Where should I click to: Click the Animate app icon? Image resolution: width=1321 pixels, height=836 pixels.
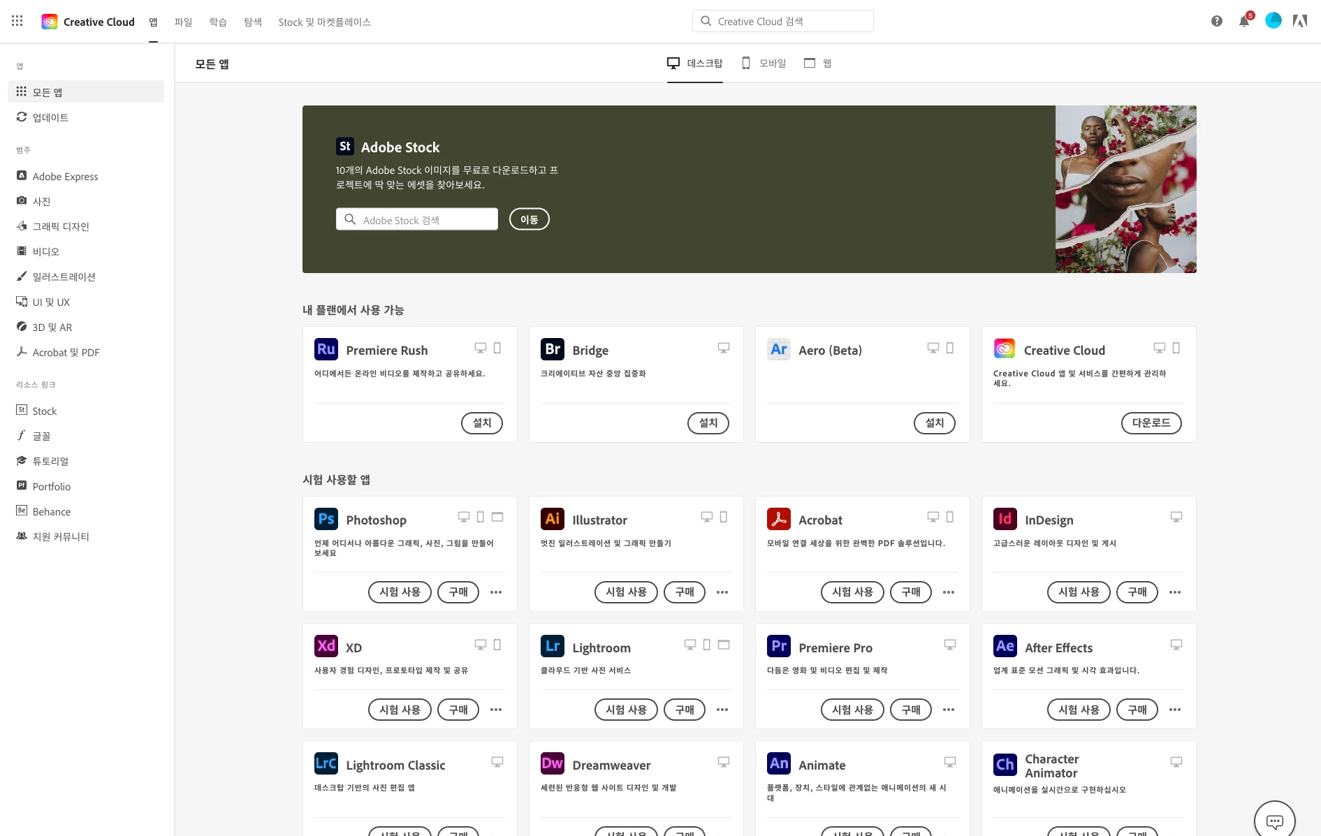(779, 763)
